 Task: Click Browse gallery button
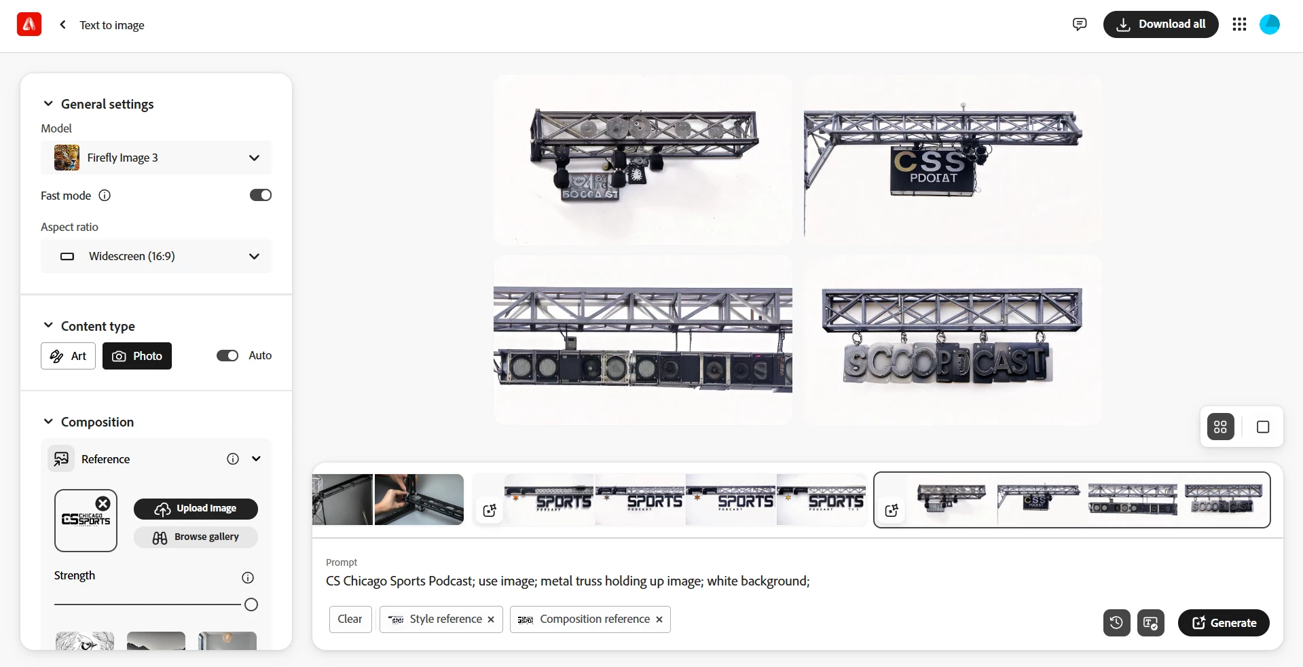pyautogui.click(x=196, y=537)
